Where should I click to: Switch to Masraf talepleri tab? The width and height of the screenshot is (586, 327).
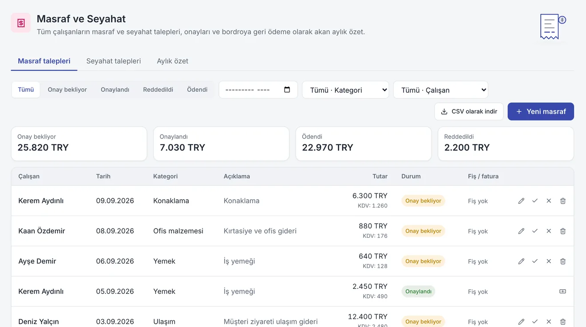[x=44, y=61]
